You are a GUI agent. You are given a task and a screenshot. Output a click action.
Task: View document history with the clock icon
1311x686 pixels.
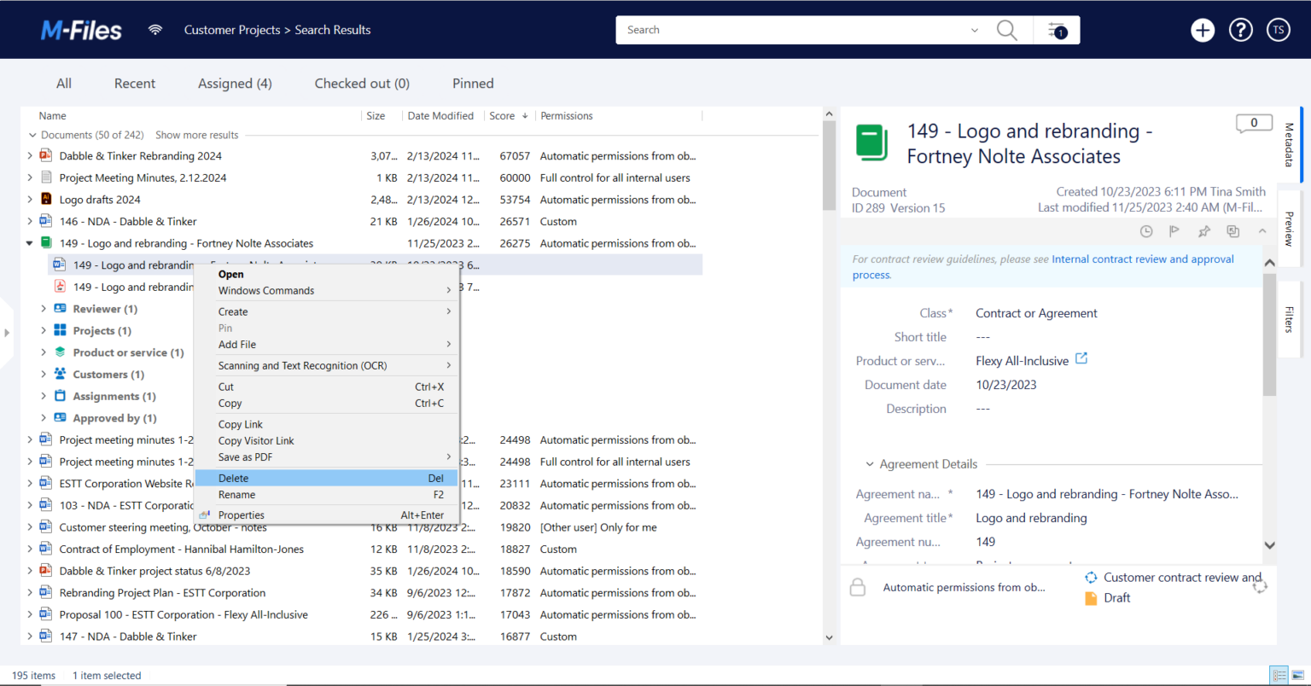coord(1145,230)
